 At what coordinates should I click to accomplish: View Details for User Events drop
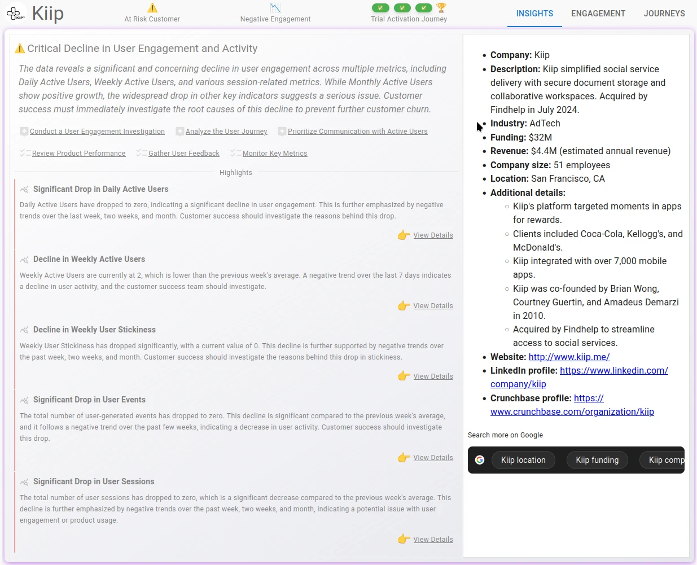point(433,458)
